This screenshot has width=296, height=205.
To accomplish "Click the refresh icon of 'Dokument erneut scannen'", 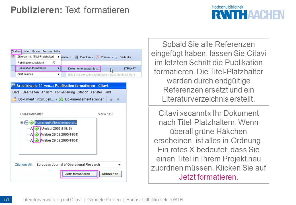I will [61, 99].
